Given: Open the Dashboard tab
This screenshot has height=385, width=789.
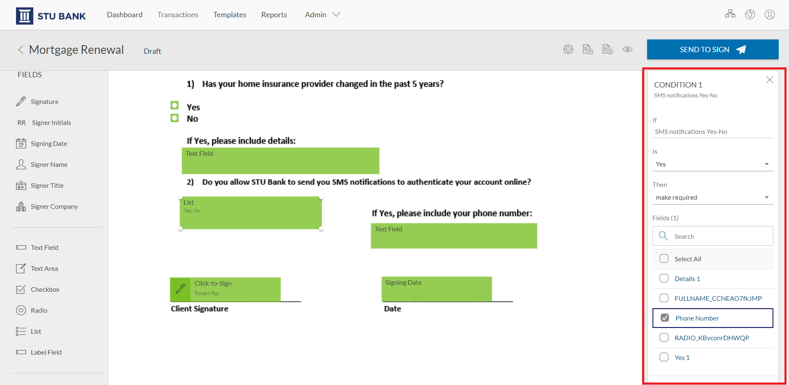Looking at the screenshot, I should (x=125, y=14).
